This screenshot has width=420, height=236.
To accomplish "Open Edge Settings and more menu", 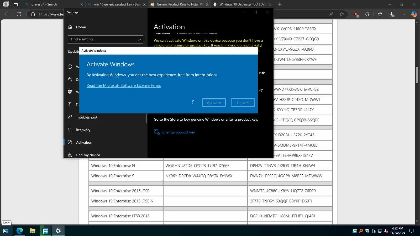I will [403, 14].
